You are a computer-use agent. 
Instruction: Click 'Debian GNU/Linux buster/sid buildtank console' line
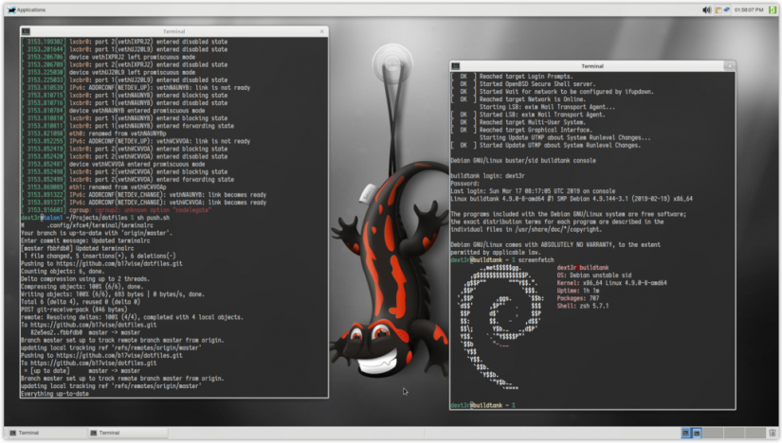click(523, 161)
